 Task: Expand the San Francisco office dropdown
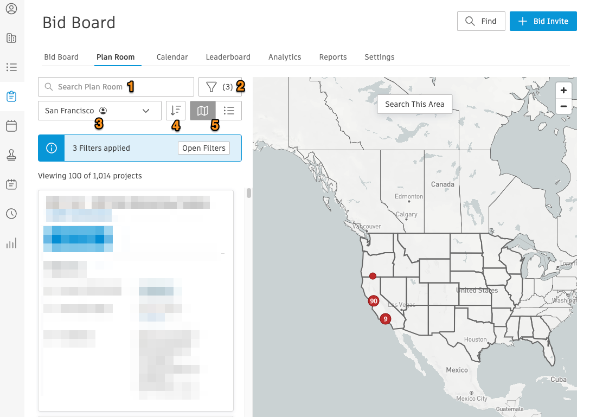pyautogui.click(x=100, y=111)
